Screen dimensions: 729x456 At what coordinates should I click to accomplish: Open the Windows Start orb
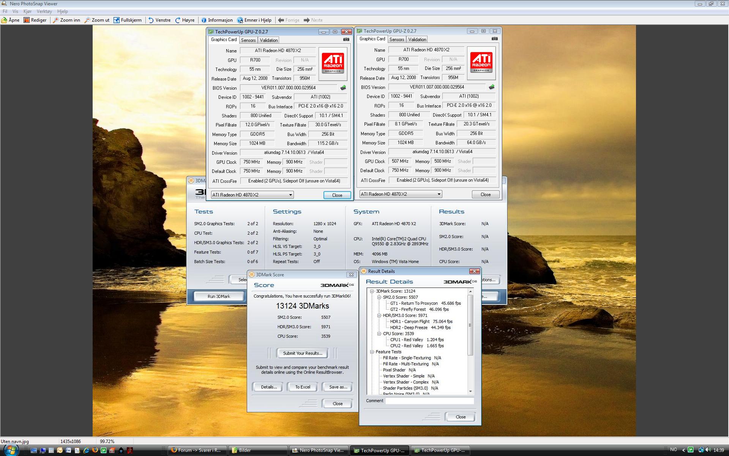point(11,450)
